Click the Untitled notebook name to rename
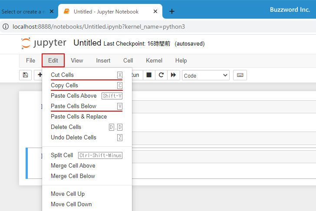 pos(87,43)
